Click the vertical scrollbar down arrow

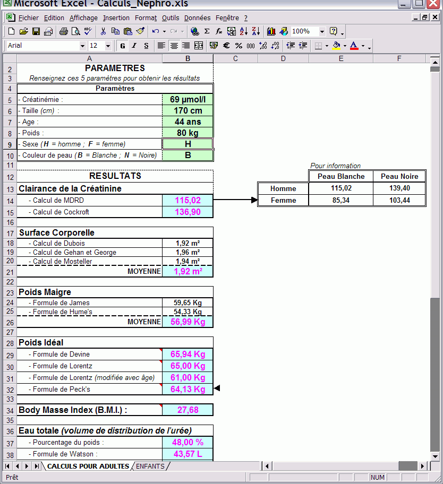(x=435, y=456)
